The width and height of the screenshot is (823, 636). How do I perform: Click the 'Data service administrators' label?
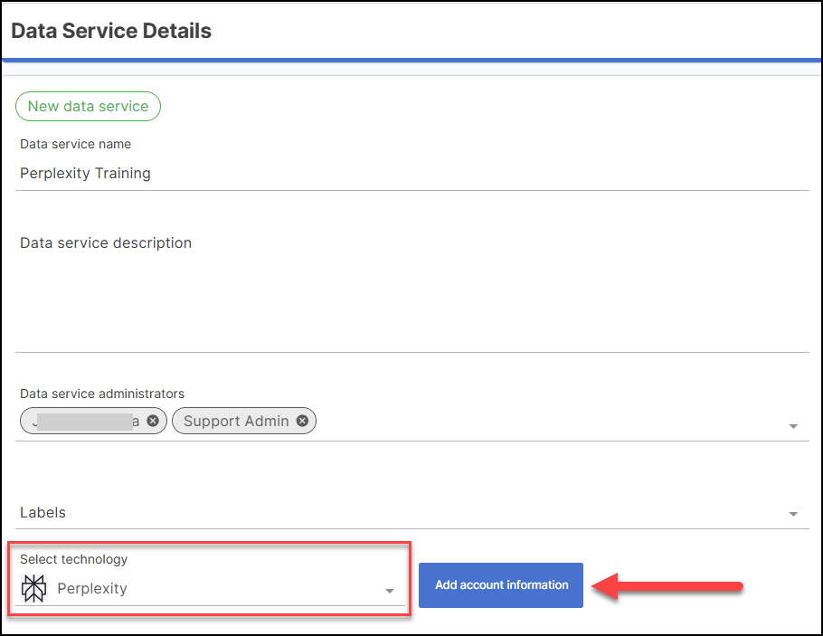click(x=102, y=394)
